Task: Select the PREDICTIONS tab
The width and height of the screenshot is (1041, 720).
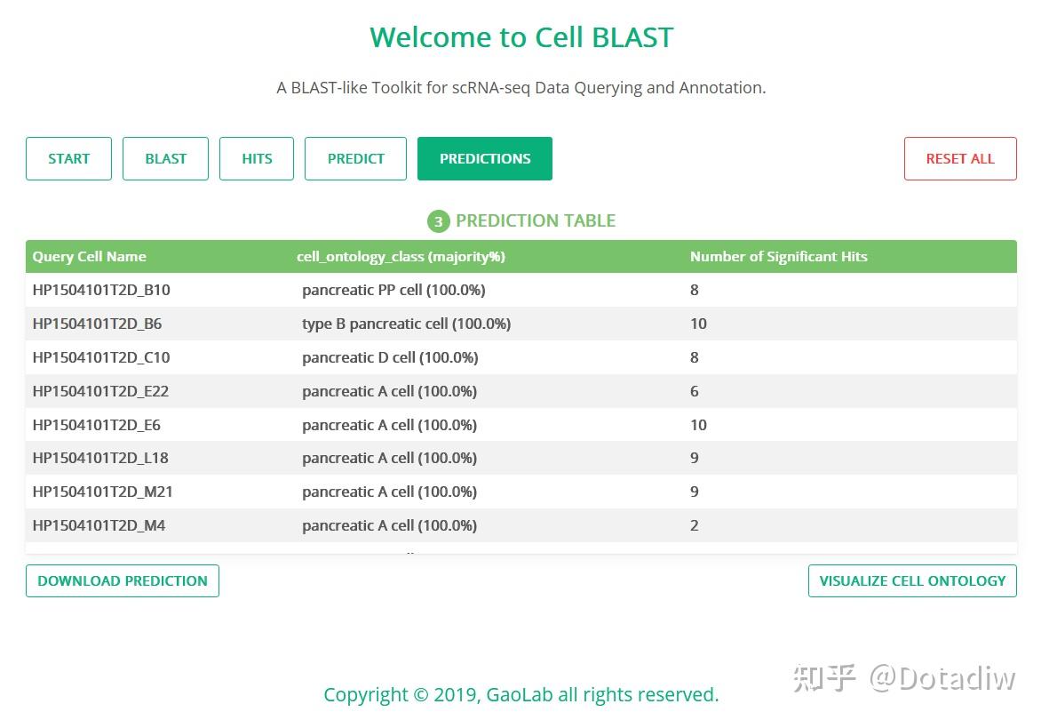Action: [484, 158]
